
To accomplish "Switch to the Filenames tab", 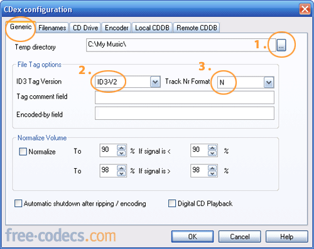I will point(52,28).
